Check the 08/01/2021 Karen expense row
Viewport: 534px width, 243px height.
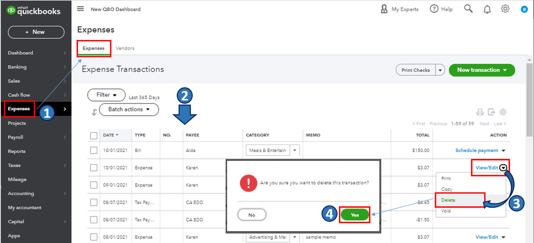(x=94, y=237)
